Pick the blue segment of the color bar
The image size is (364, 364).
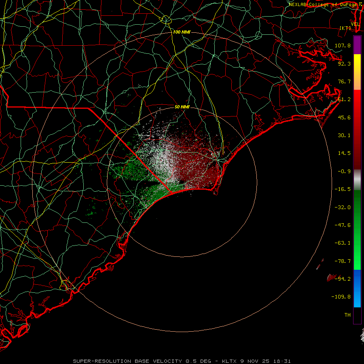point(357,288)
